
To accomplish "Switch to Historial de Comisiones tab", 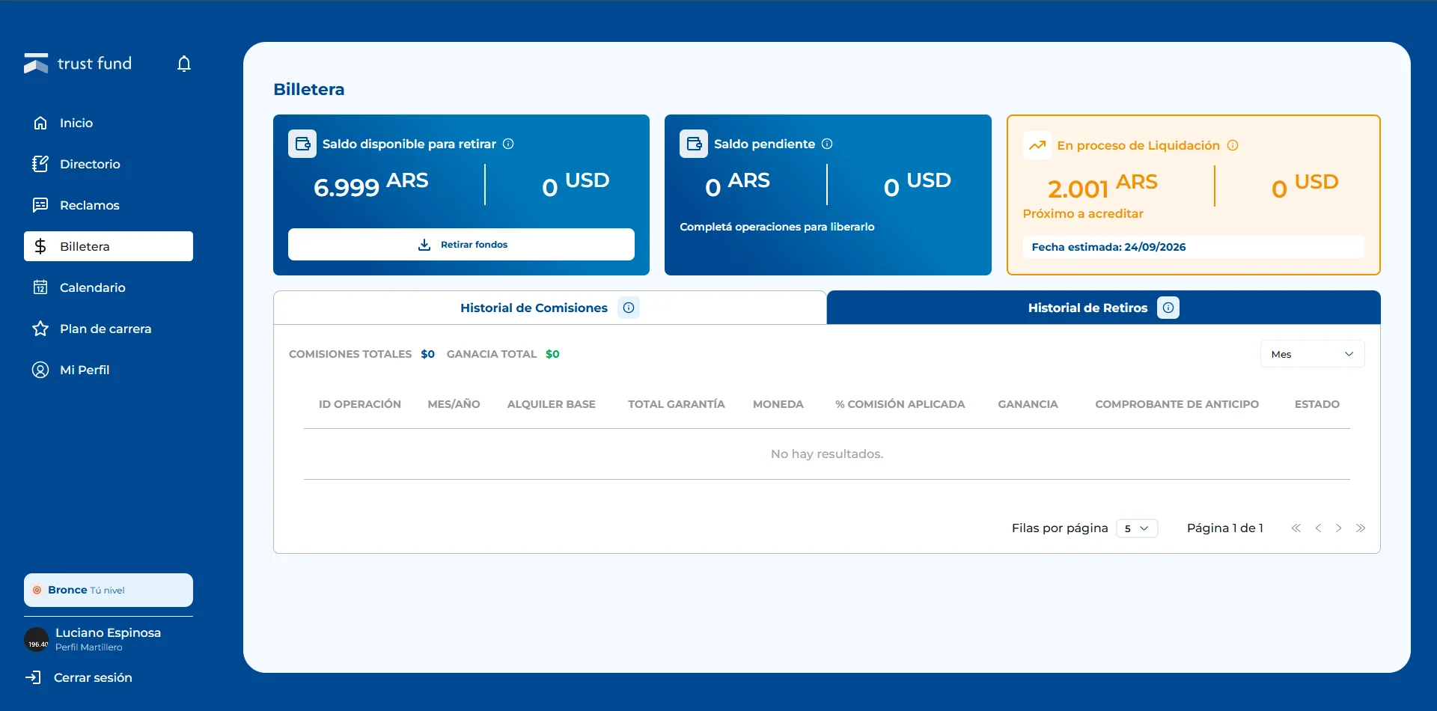I will (x=550, y=308).
